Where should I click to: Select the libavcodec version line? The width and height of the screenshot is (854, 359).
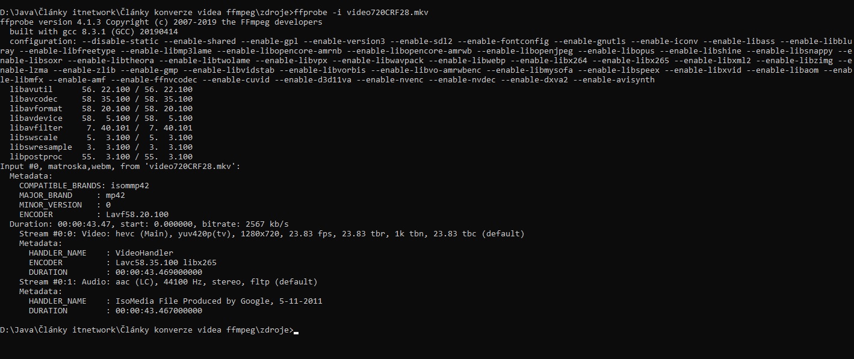coord(101,99)
